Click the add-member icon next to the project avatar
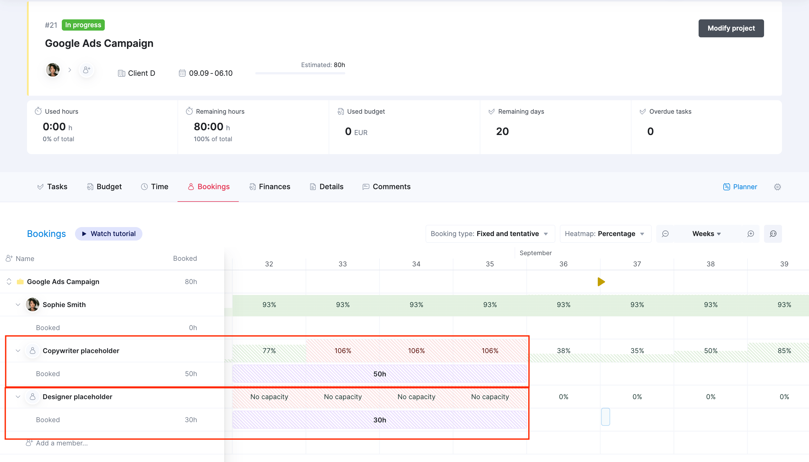 click(x=86, y=70)
